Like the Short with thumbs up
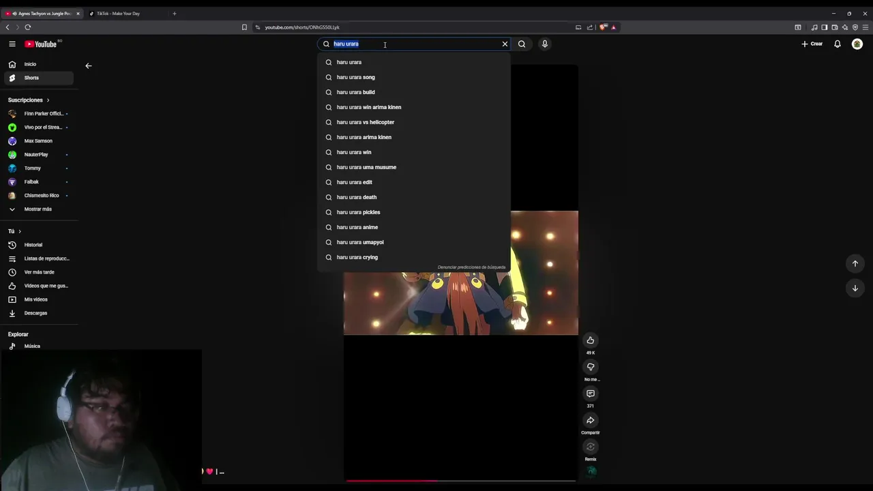Screen dimensions: 873x491 coord(591,340)
